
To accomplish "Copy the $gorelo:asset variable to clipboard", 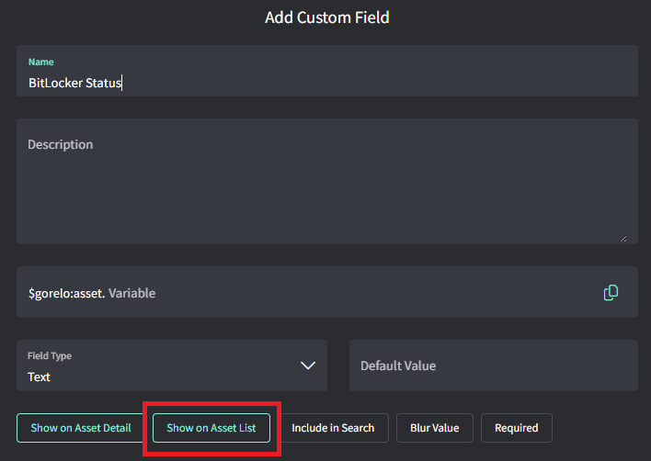I will click(611, 293).
